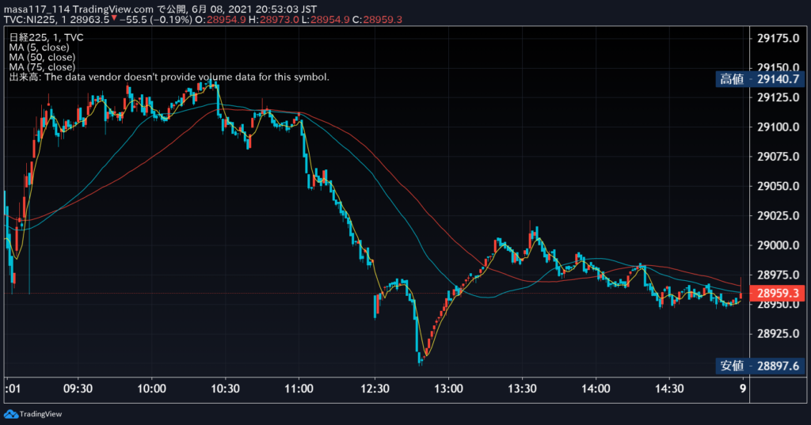Select the MA (75, close) indicator label

[x=42, y=67]
